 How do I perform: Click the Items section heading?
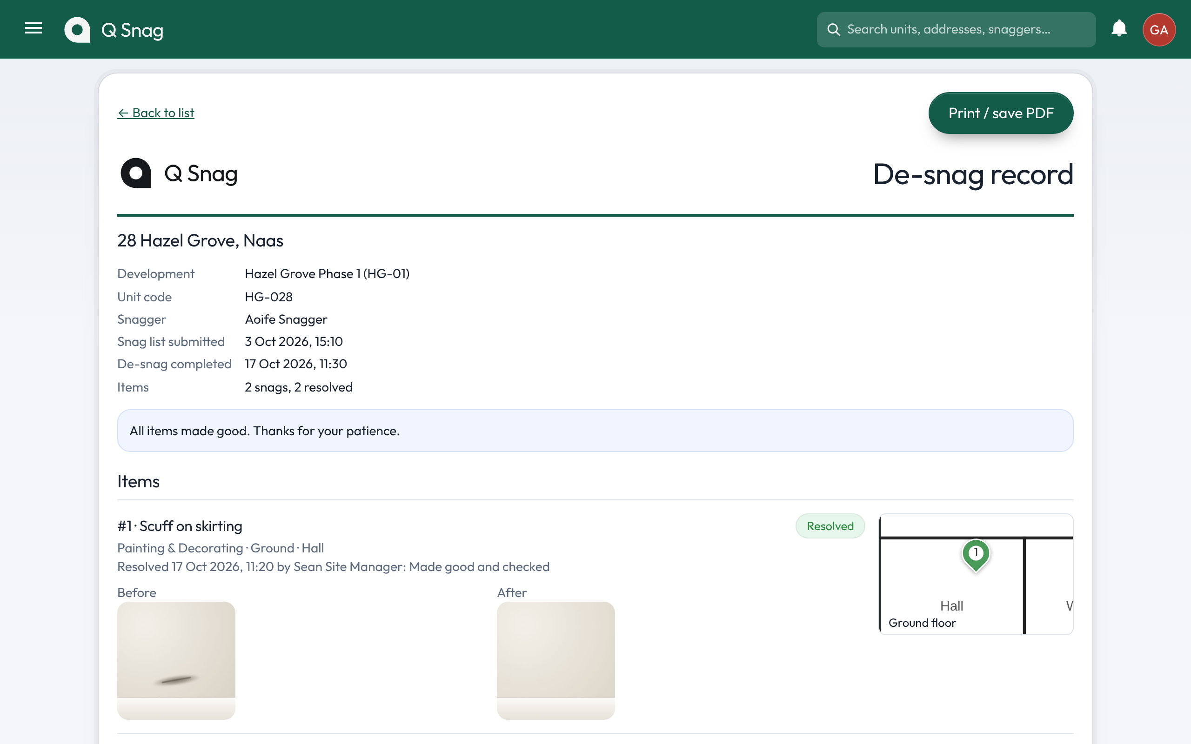pos(138,481)
